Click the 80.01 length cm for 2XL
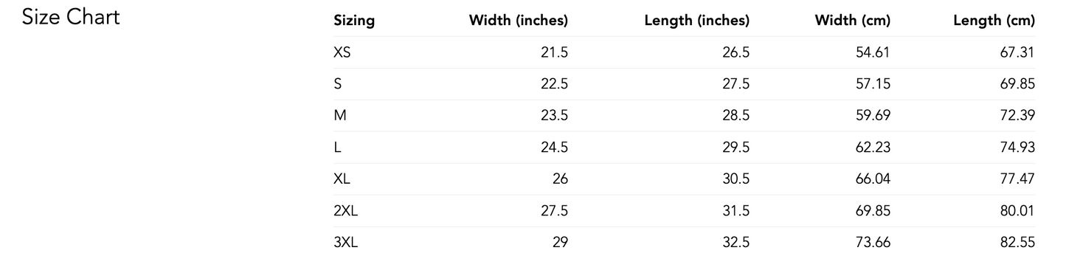The height and width of the screenshot is (270, 1066). [x=1017, y=211]
